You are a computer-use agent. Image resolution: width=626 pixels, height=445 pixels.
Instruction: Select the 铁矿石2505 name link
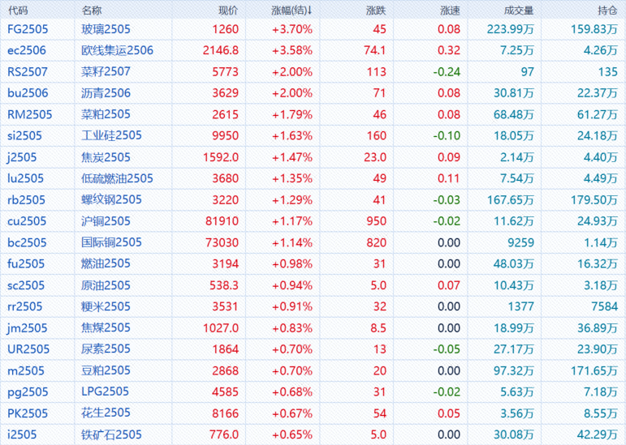click(x=111, y=434)
